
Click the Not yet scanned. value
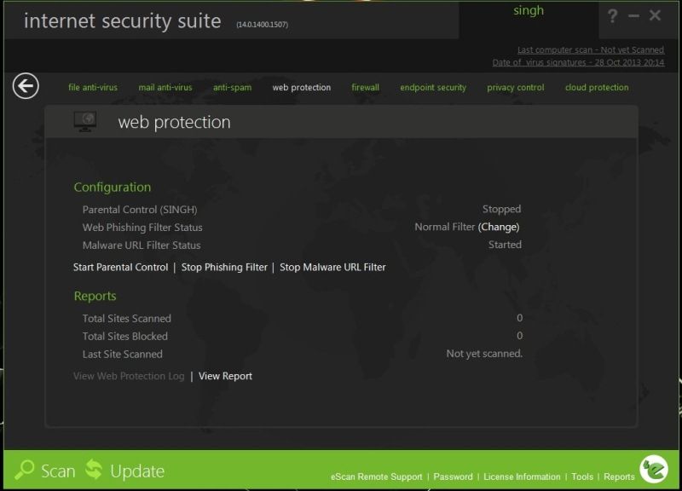point(484,354)
